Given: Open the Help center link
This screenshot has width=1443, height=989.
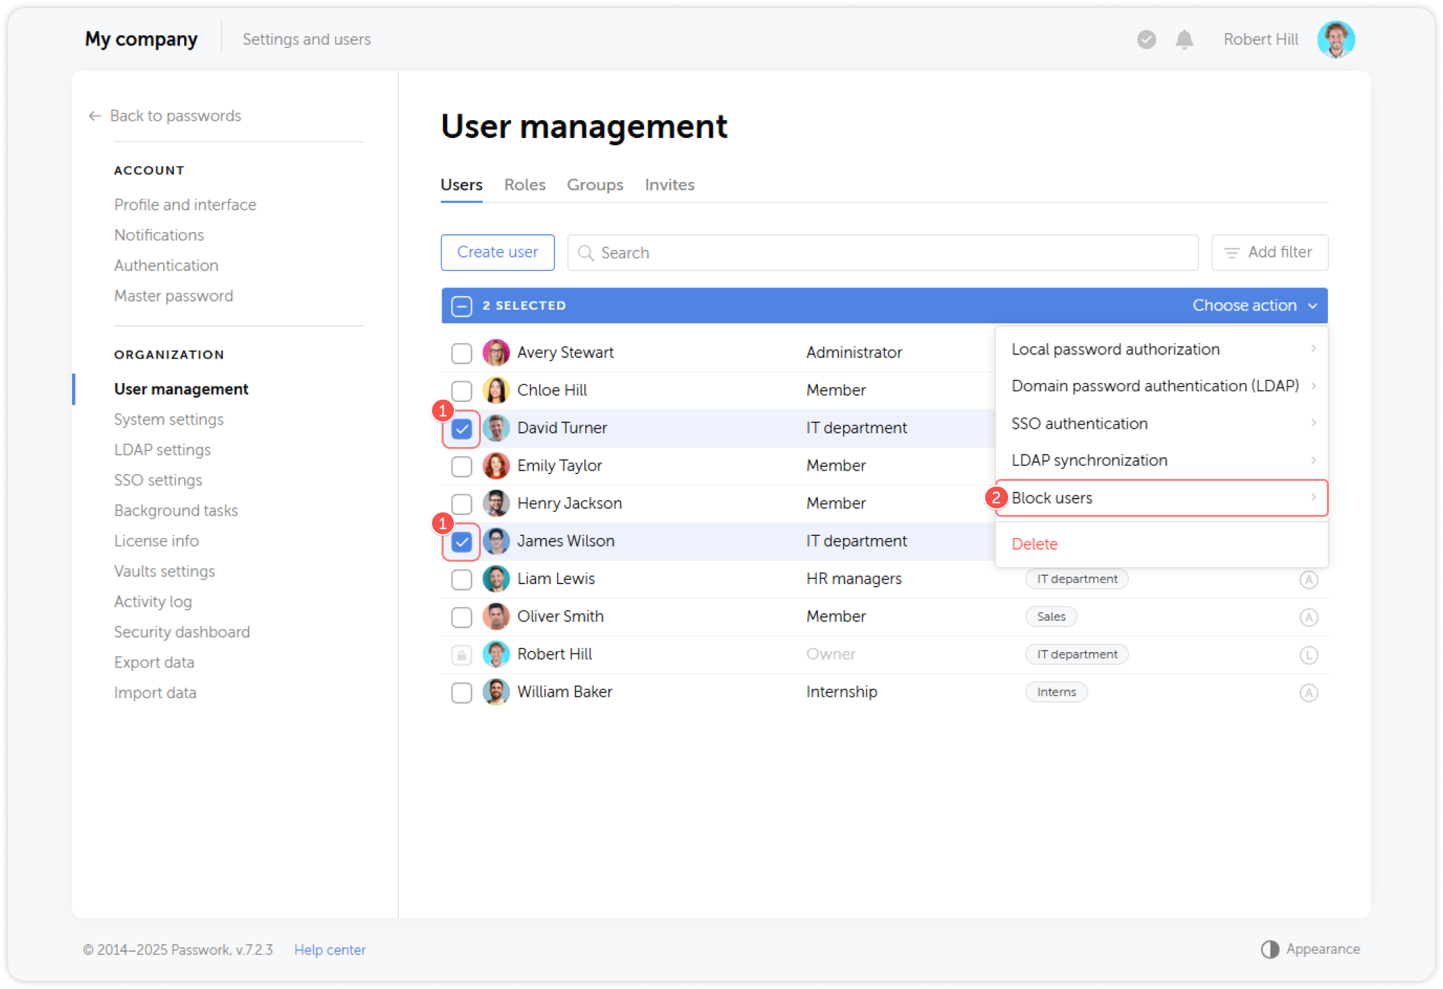Looking at the screenshot, I should [x=329, y=949].
